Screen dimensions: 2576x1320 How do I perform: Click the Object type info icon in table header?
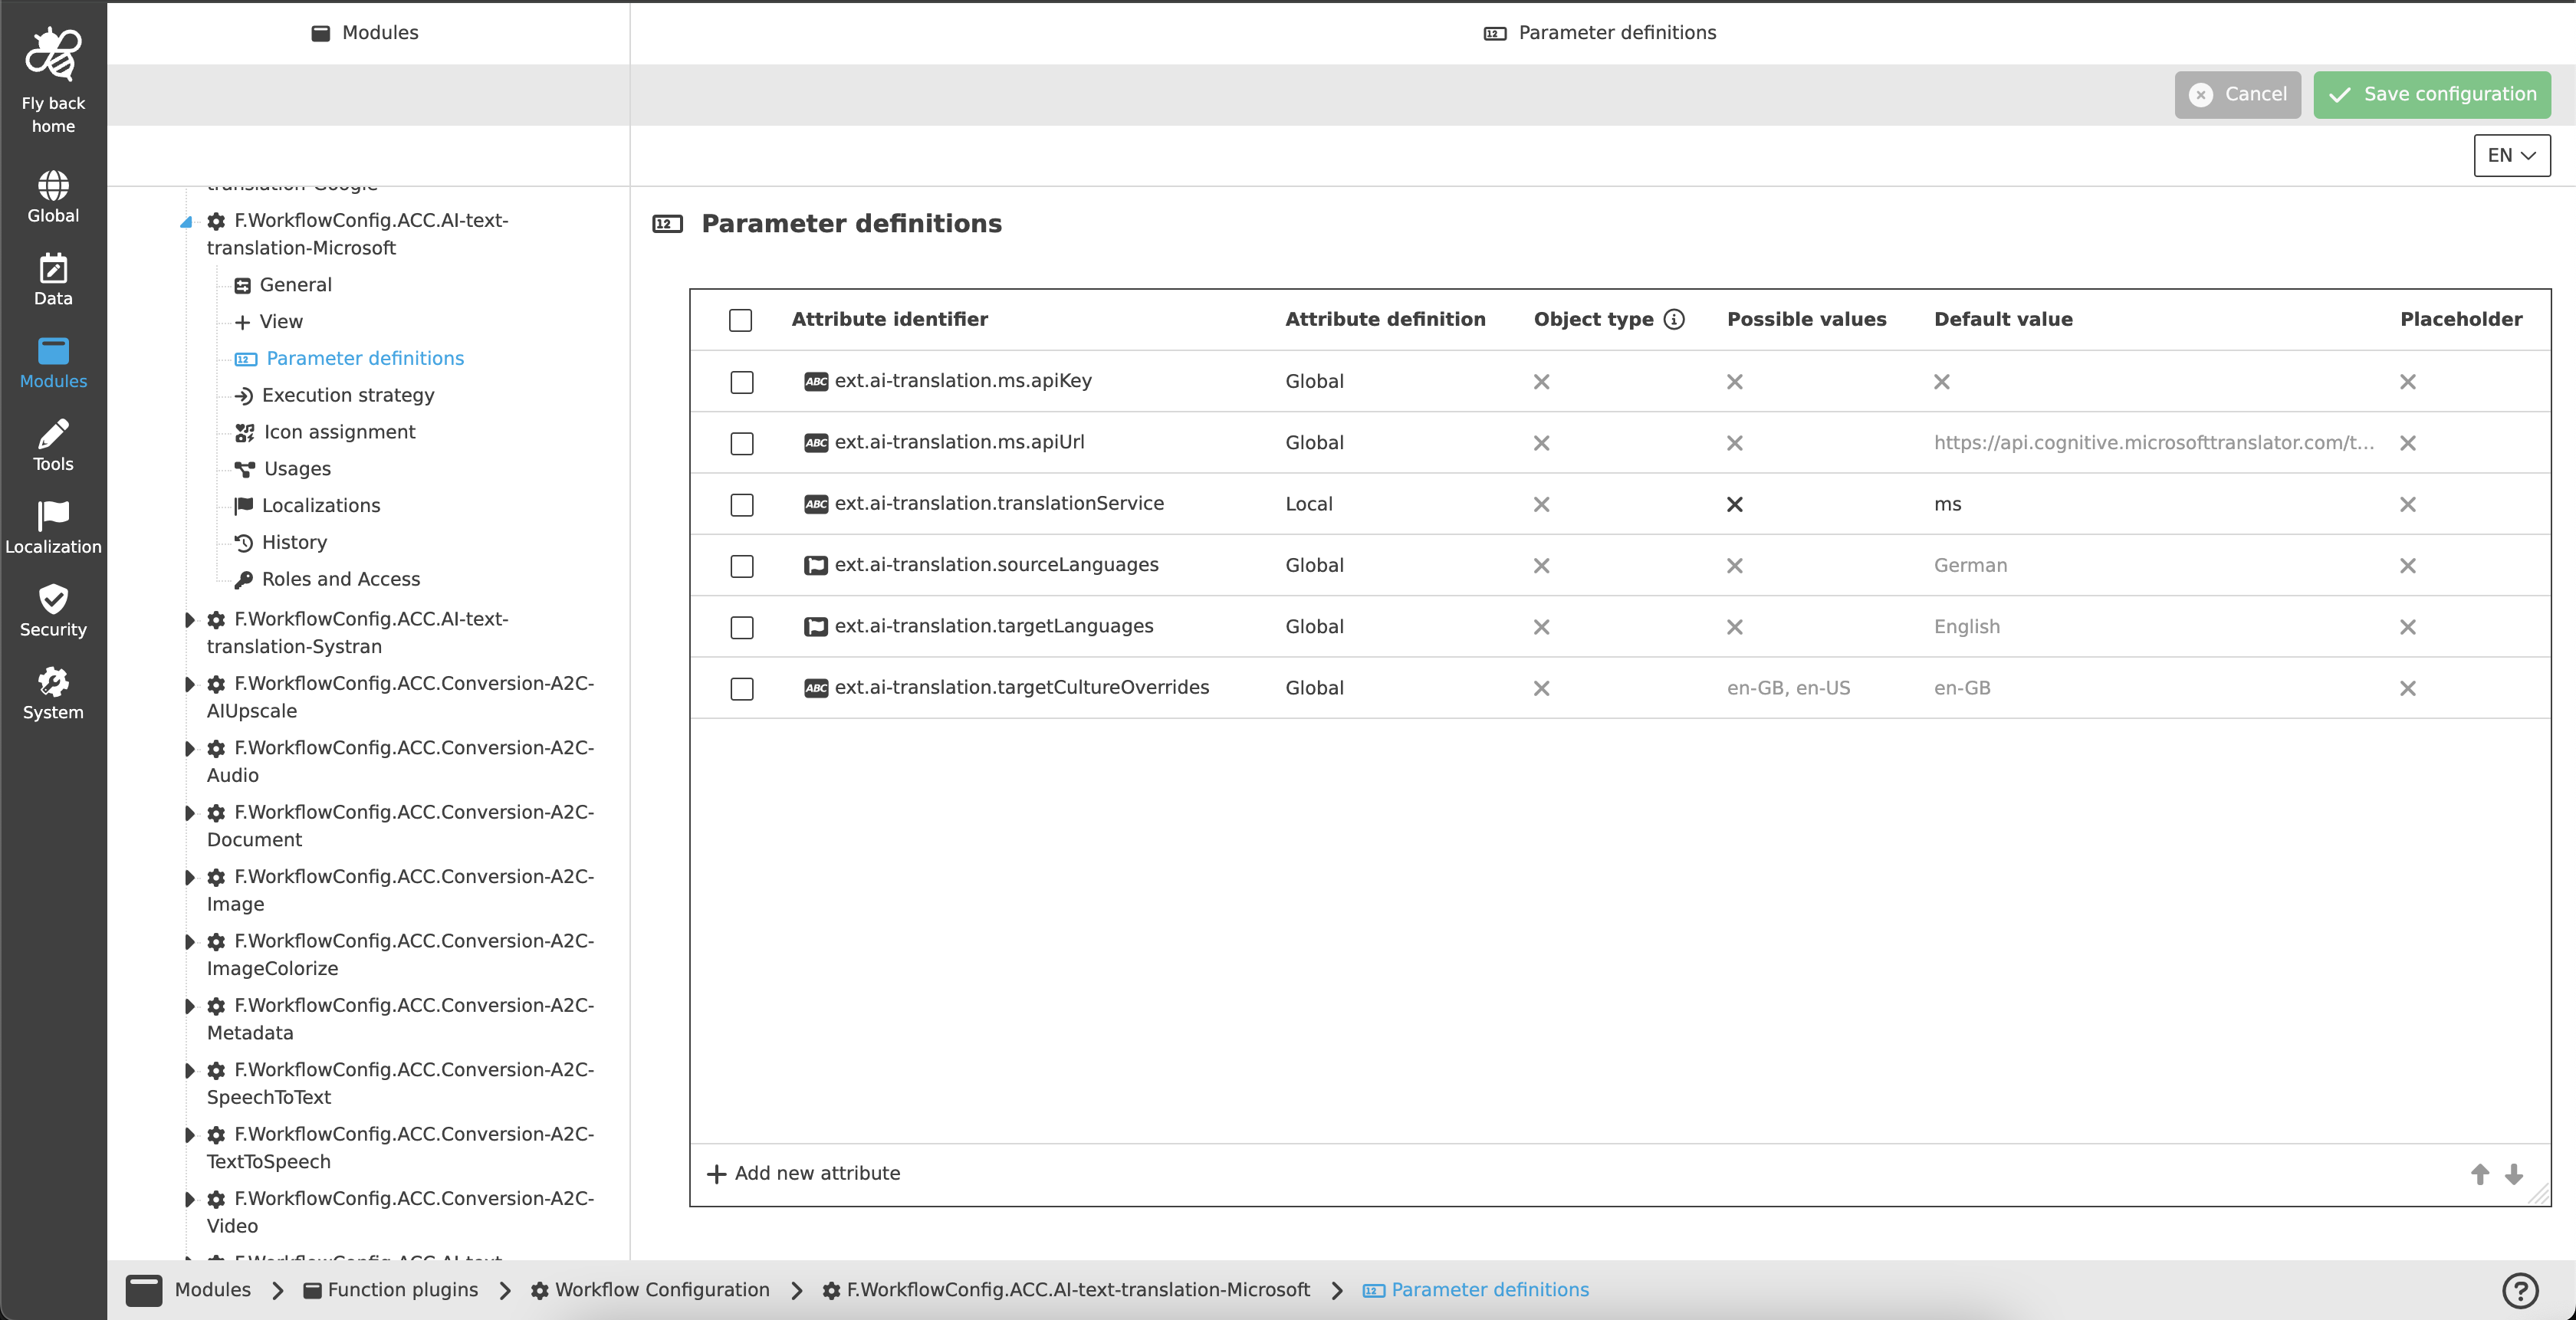click(x=1674, y=319)
